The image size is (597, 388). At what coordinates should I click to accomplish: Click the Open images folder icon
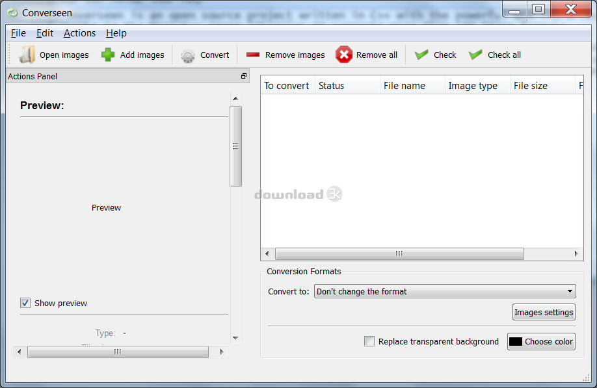coord(27,55)
